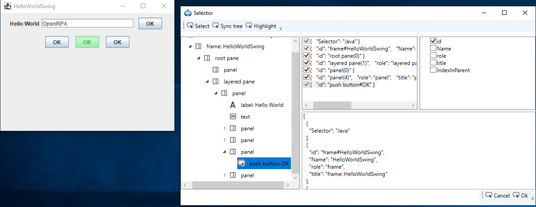
Task: Click the Sync tree toolbar button
Action: (x=227, y=26)
